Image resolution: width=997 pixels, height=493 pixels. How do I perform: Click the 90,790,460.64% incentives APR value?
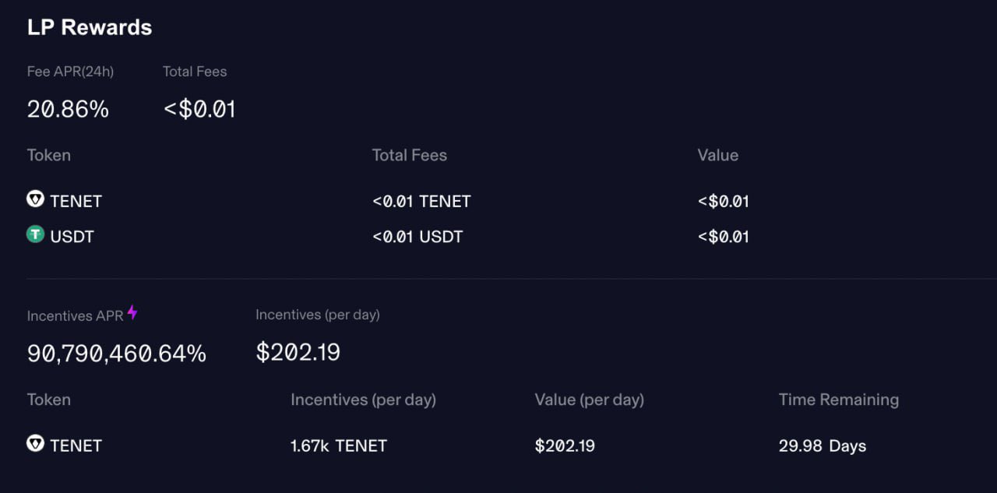coord(117,354)
